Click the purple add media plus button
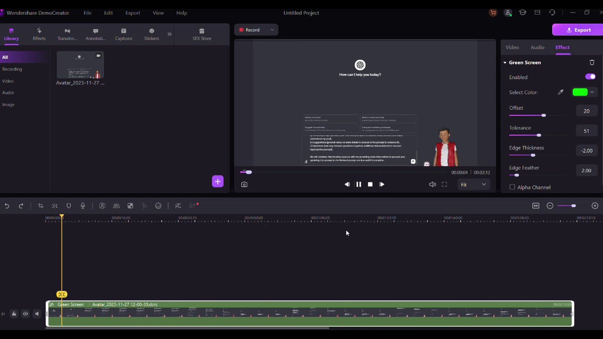The width and height of the screenshot is (603, 339). [218, 181]
